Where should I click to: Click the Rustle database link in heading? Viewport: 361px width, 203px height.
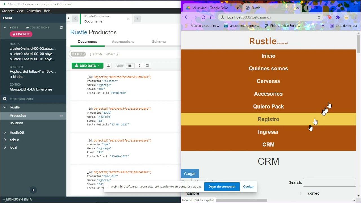pos(79,32)
